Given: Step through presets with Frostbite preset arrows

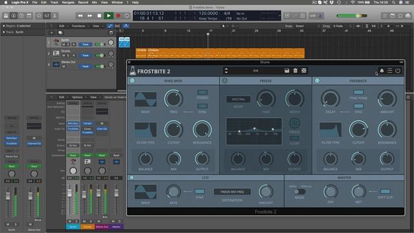Looking at the screenshot, I should coord(226,71).
